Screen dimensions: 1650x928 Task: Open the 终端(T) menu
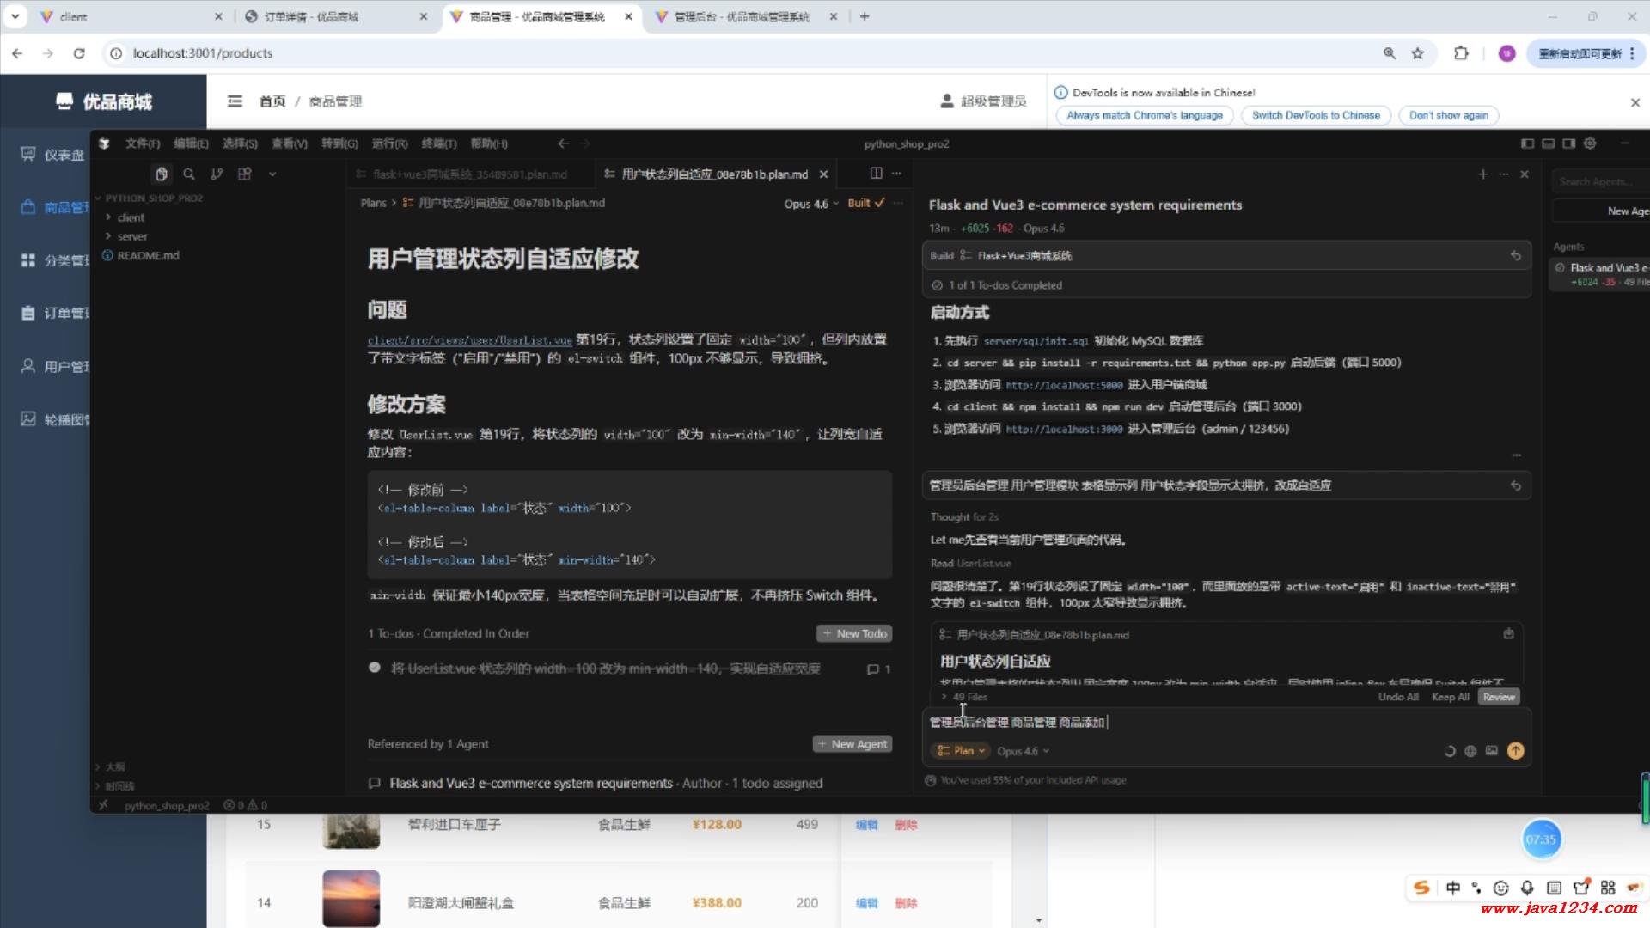pos(438,143)
